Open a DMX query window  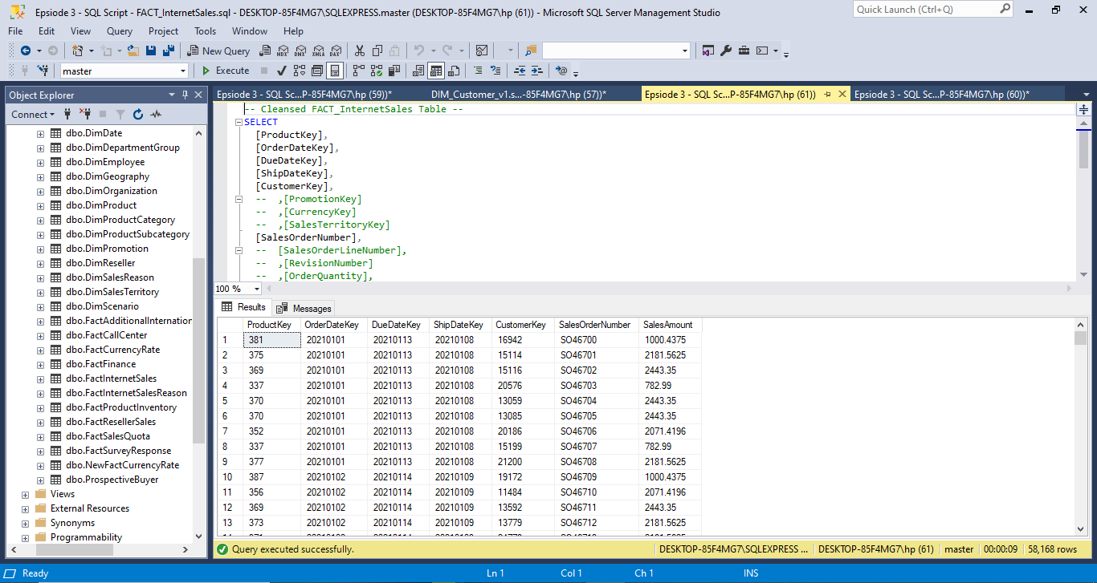[300, 51]
